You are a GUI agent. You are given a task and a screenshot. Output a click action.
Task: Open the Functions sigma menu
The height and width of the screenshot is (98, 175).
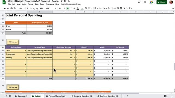click(x=130, y=8)
